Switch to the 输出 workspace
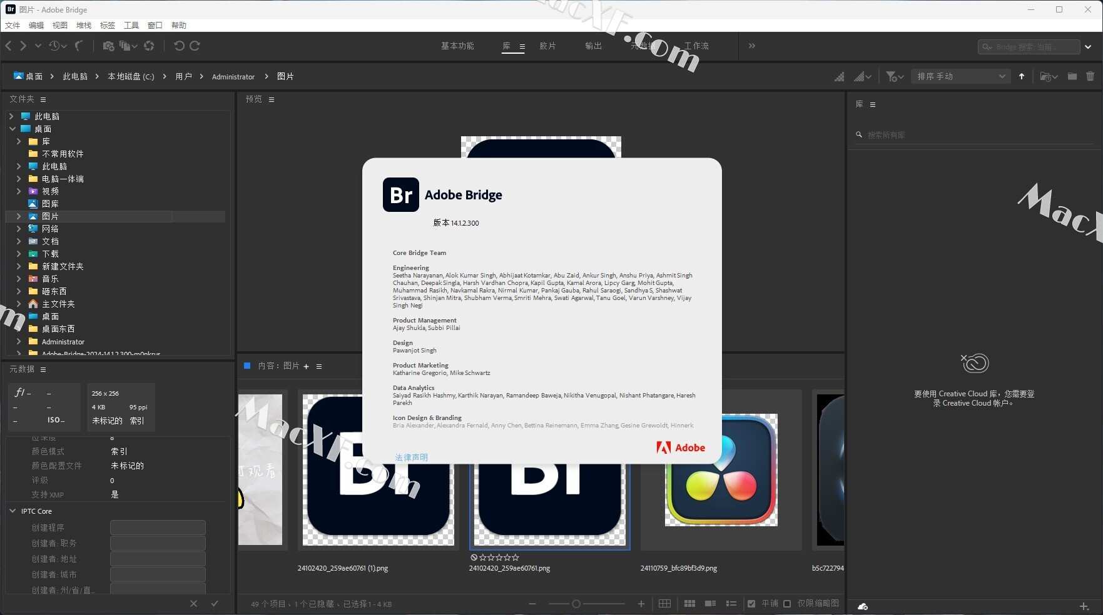1103x615 pixels. tap(593, 46)
